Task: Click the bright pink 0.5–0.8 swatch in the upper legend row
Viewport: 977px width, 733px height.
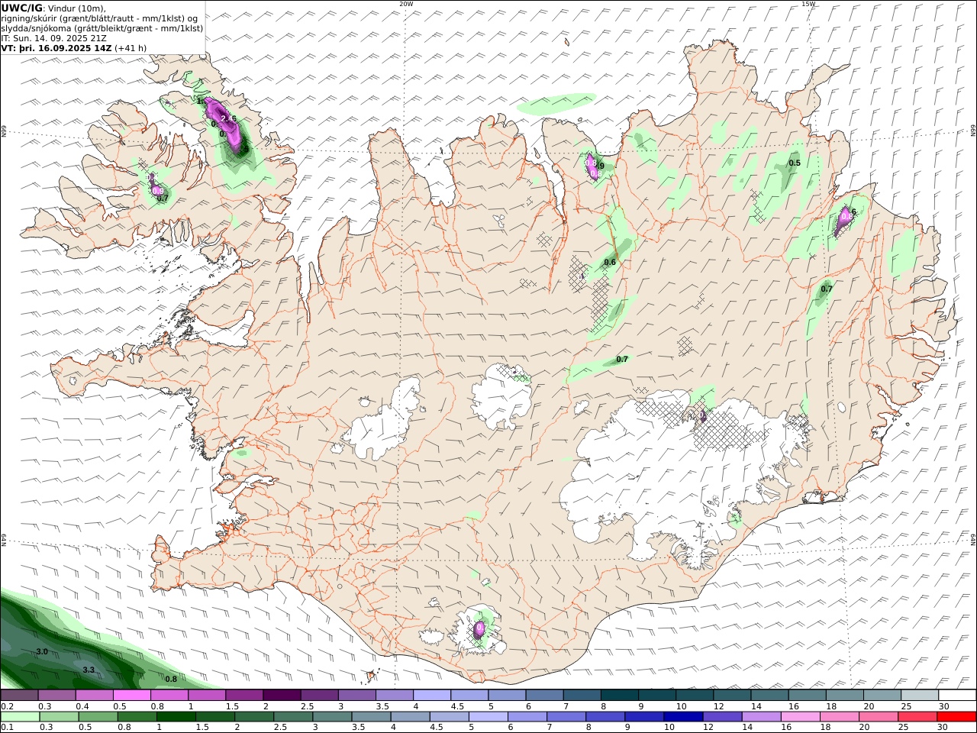Action: (x=132, y=696)
